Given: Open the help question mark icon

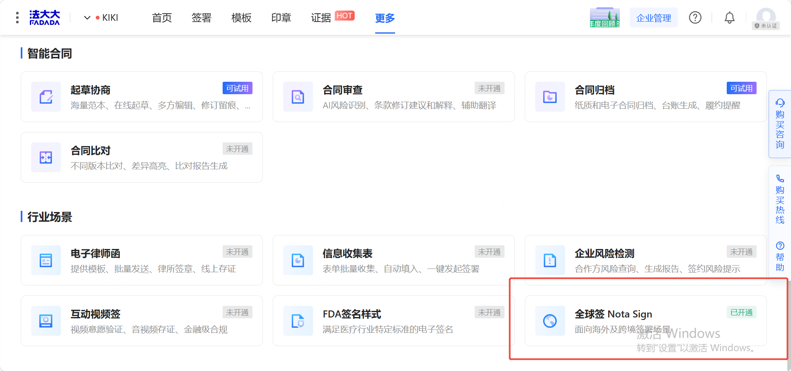Looking at the screenshot, I should pos(695,17).
